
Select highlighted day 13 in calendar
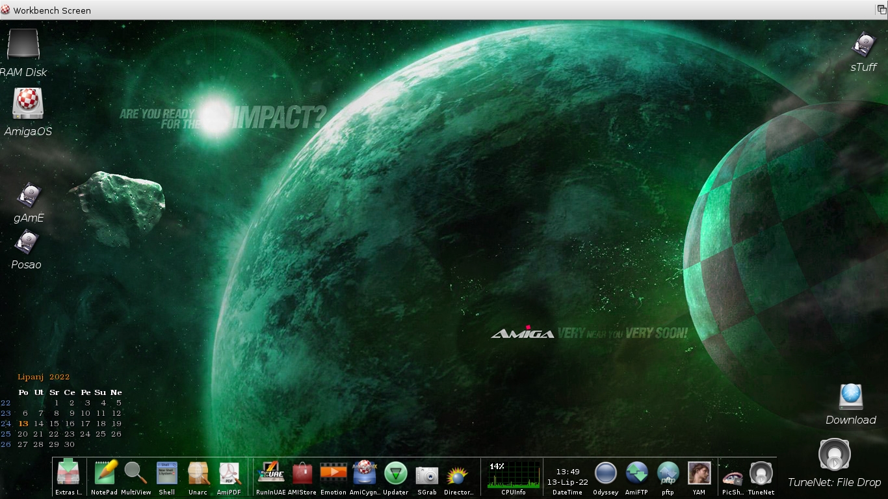click(23, 424)
